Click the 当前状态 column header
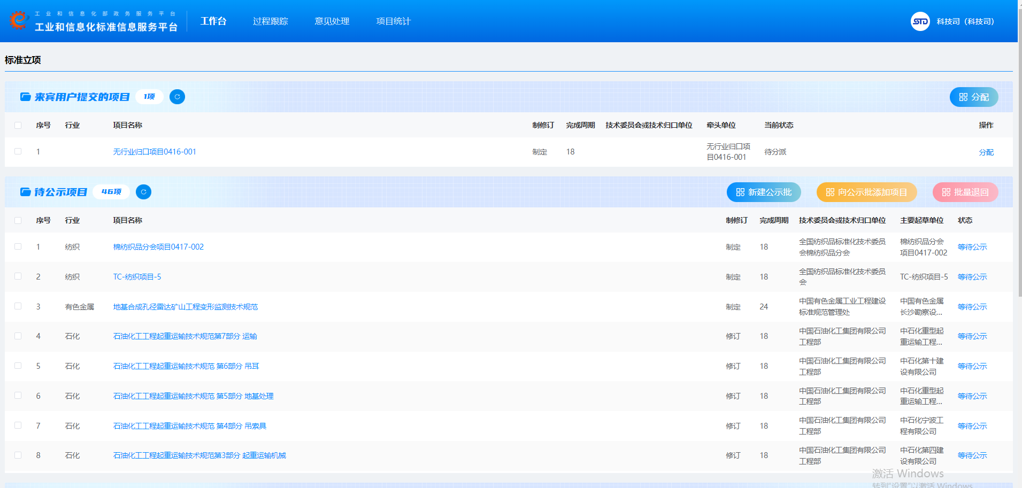Screen dimensions: 1022x488 pyautogui.click(x=779, y=125)
